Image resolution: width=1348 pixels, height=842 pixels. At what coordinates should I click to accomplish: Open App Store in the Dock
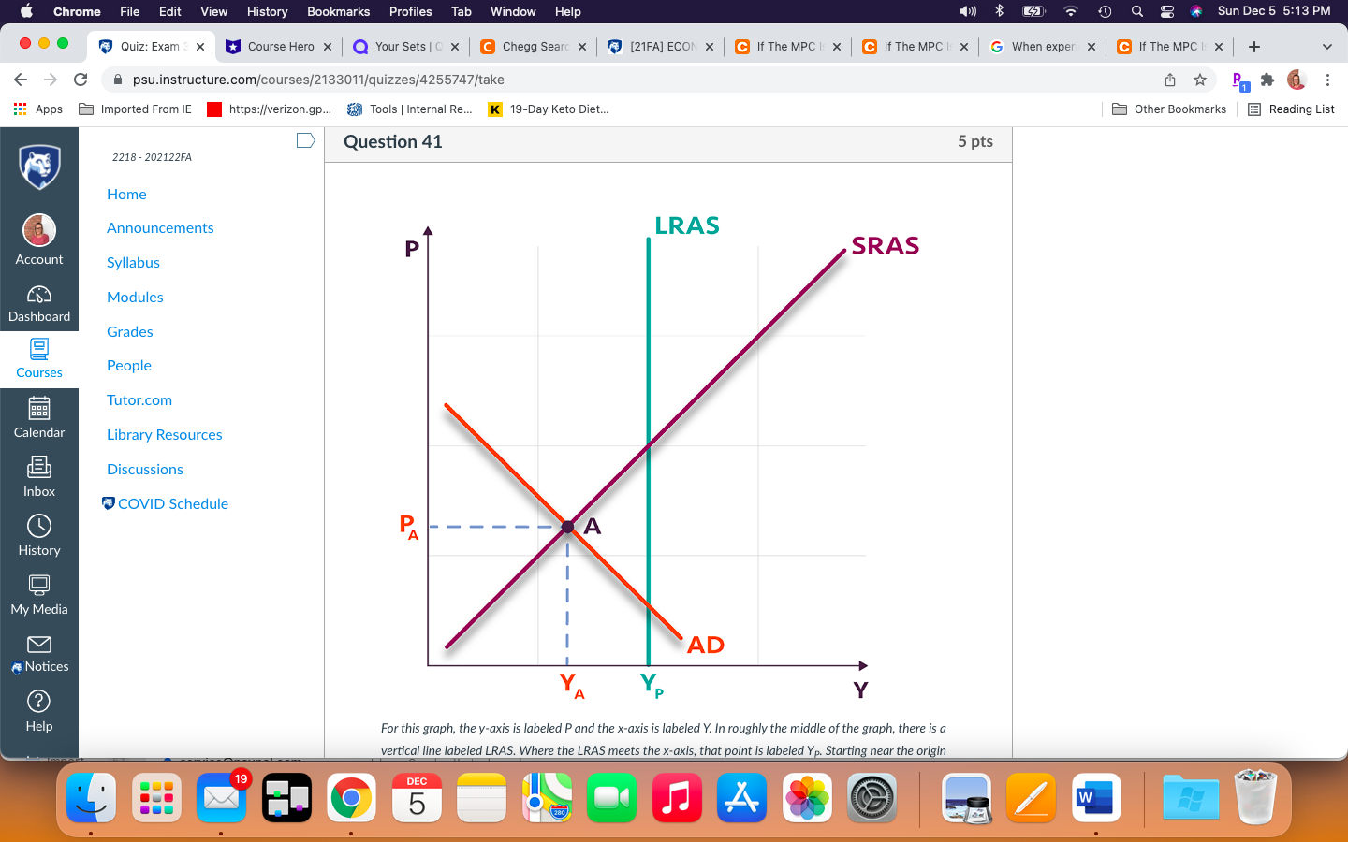pos(742,798)
